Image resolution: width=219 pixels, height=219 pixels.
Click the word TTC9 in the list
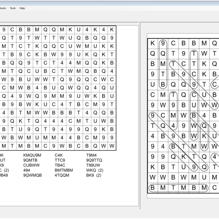click(60, 160)
